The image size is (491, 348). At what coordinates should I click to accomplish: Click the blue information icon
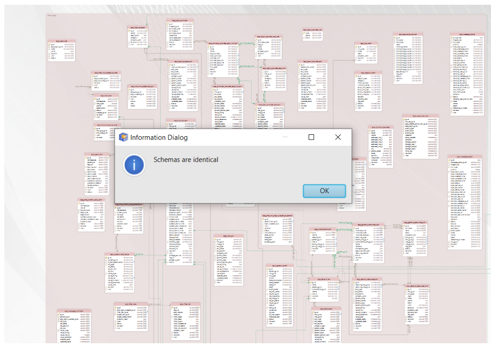tap(134, 165)
